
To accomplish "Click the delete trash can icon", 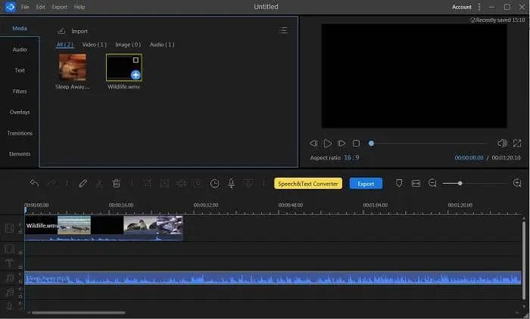I will [x=117, y=184].
